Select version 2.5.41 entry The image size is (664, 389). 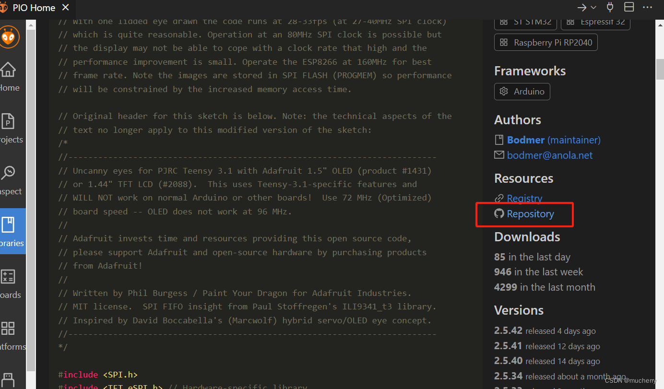pos(547,346)
